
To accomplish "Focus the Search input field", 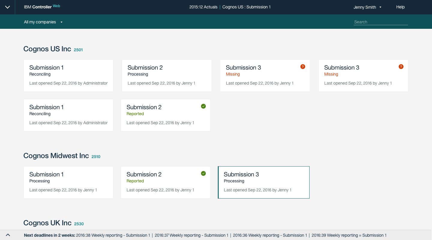I will point(381,22).
